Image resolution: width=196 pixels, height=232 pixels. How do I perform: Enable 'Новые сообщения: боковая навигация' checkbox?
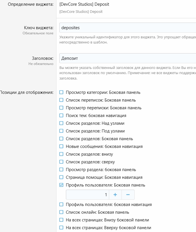tap(61, 146)
